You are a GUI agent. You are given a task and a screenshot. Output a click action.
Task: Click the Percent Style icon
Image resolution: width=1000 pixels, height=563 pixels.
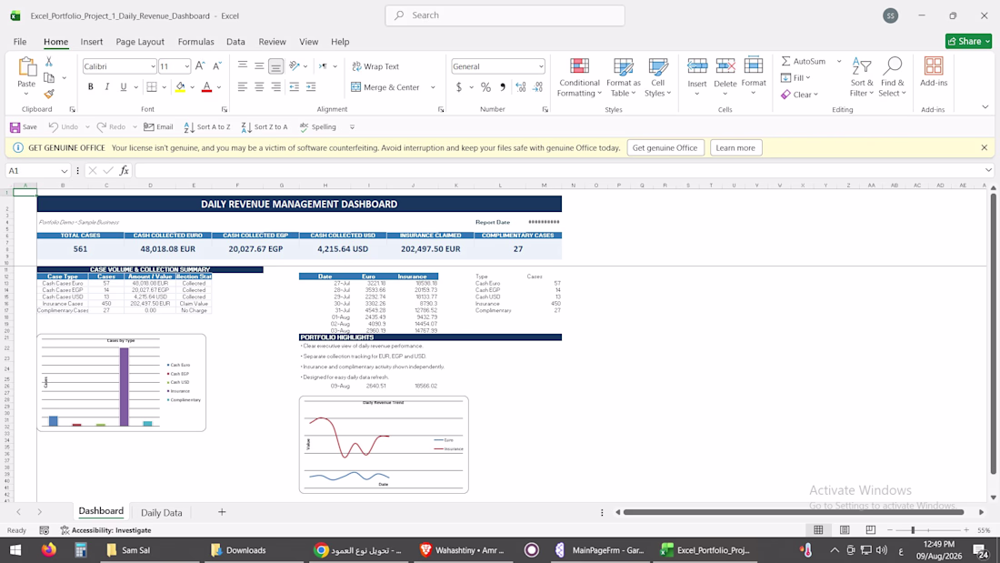tap(486, 86)
